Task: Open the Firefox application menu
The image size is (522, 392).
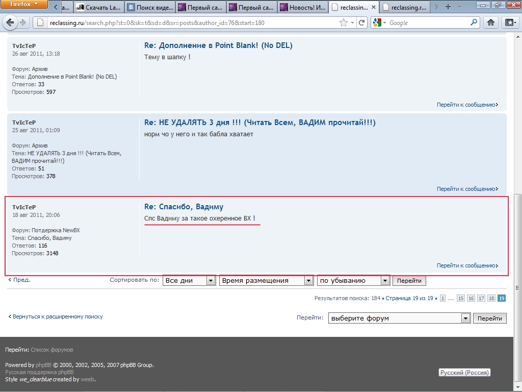Action: point(24,5)
